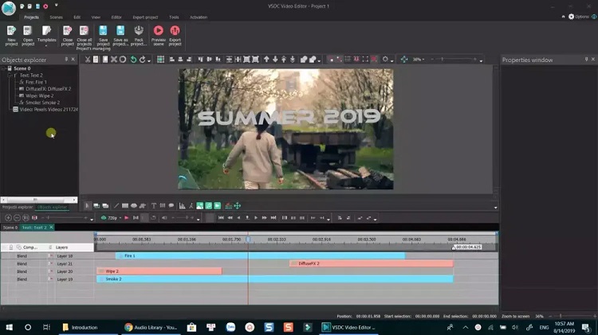Toggle lock icon in timeline header
Image resolution: width=598 pixels, height=335 pixels.
click(x=11, y=247)
